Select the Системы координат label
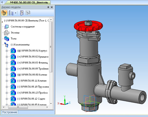This screenshot has width=148, height=117. [23, 27]
